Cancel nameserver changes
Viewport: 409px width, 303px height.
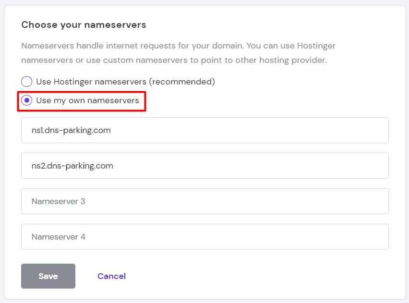tap(111, 276)
